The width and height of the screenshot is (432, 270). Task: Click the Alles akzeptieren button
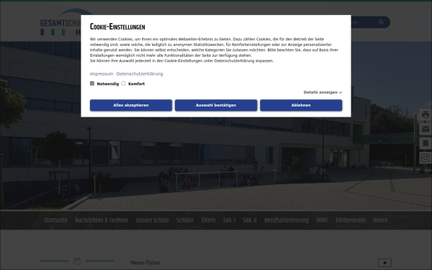click(x=131, y=105)
